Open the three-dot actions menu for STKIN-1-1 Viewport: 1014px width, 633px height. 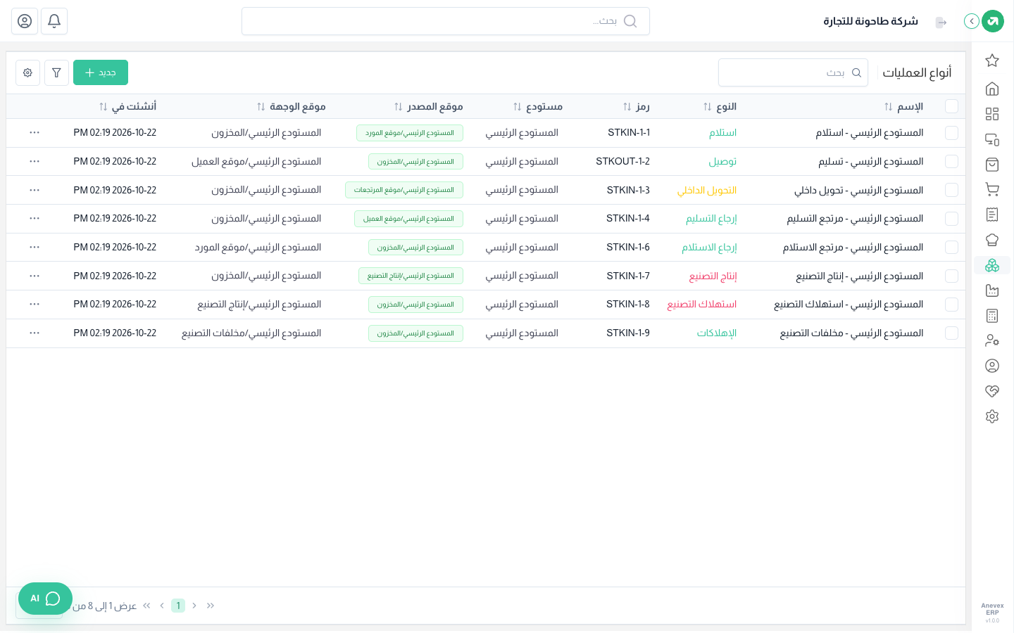coord(35,132)
